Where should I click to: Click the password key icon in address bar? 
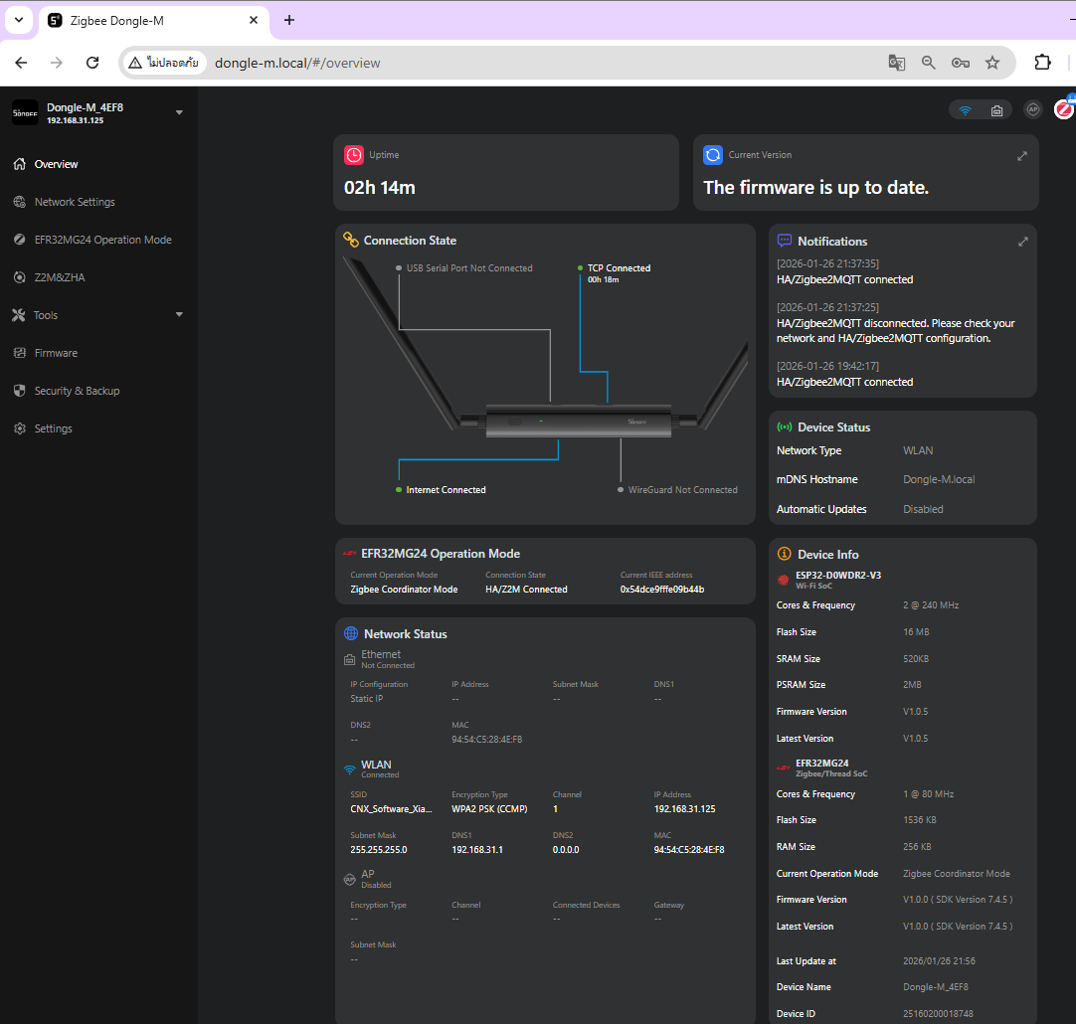tap(960, 63)
